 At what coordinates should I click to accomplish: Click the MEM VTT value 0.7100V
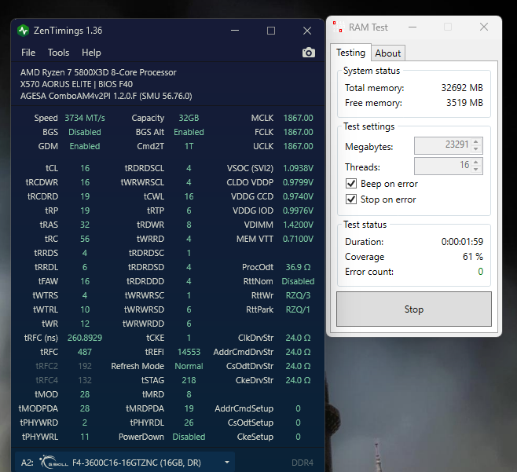[x=298, y=239]
